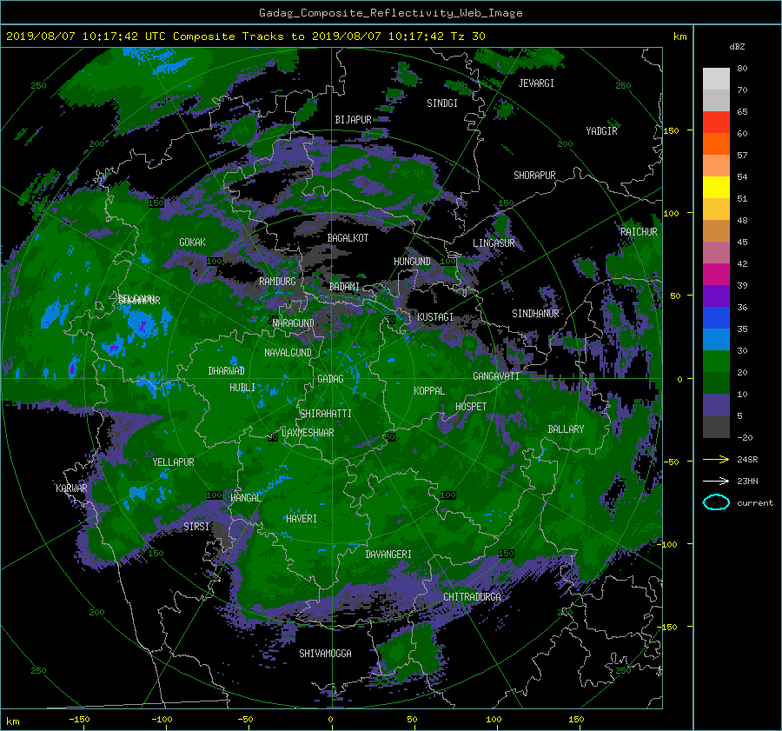Click the RAMDURG city label
Screen dimensions: 782x731
tap(277, 282)
